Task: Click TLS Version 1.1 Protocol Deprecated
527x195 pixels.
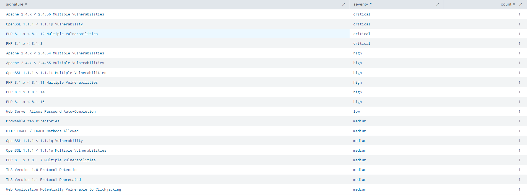Action: [43, 180]
